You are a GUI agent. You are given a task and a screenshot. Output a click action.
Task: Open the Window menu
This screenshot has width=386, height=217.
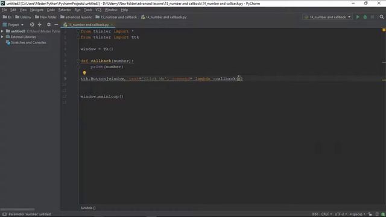pyautogui.click(x=111, y=10)
